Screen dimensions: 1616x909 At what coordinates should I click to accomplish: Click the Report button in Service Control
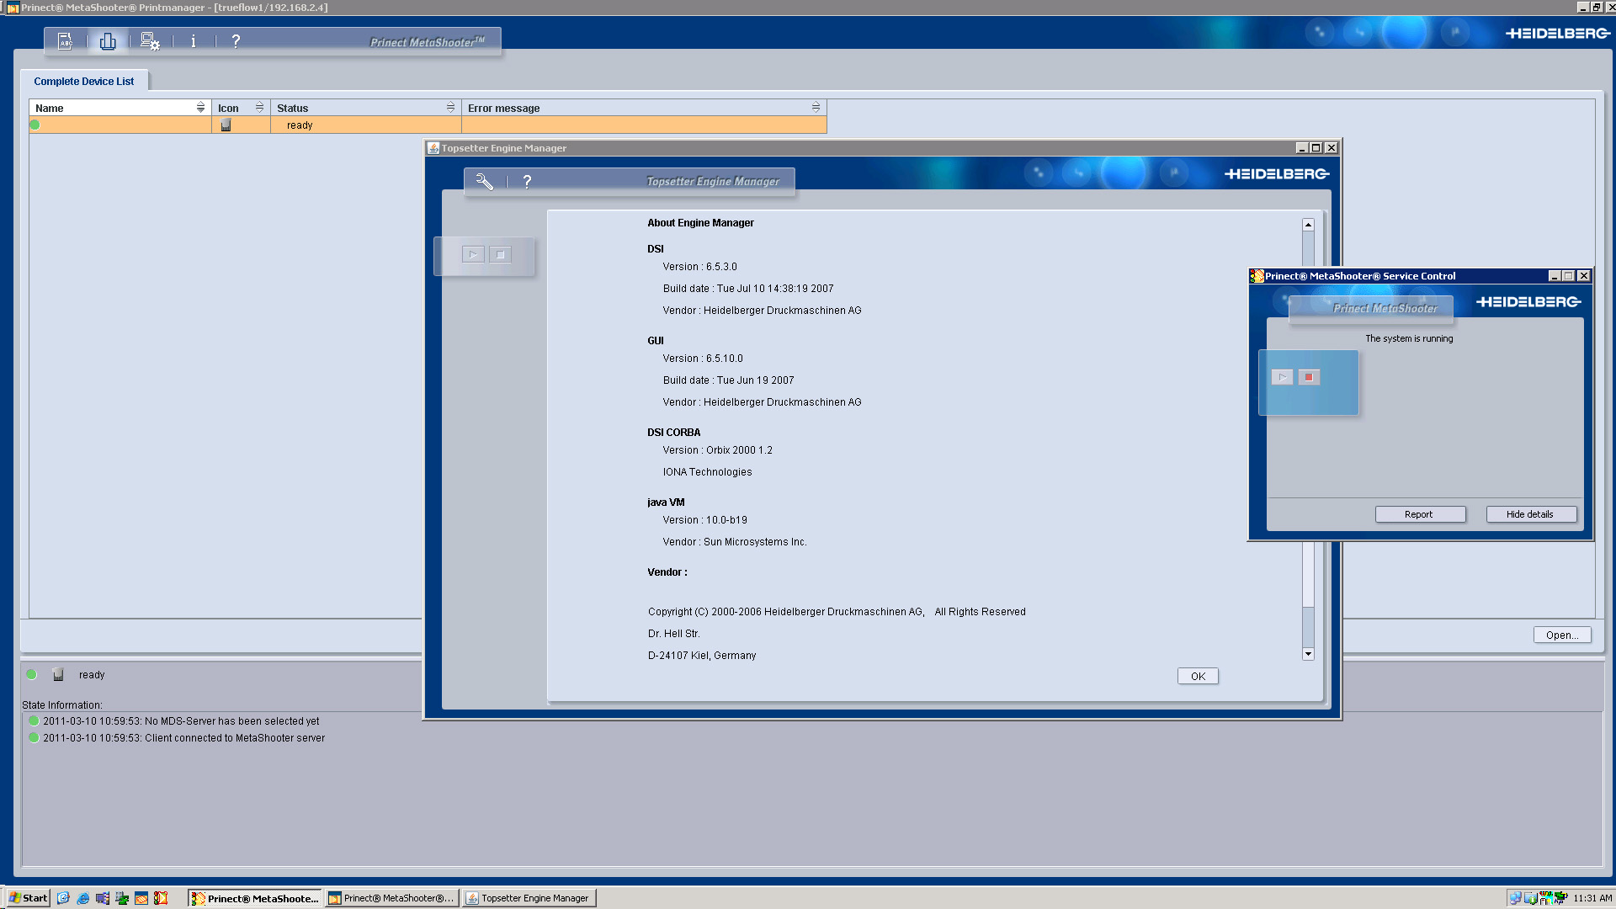pyautogui.click(x=1420, y=514)
